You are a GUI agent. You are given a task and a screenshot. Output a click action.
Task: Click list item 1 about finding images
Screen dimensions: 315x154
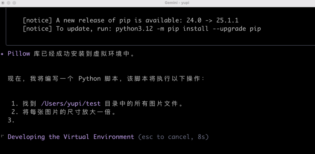98,103
